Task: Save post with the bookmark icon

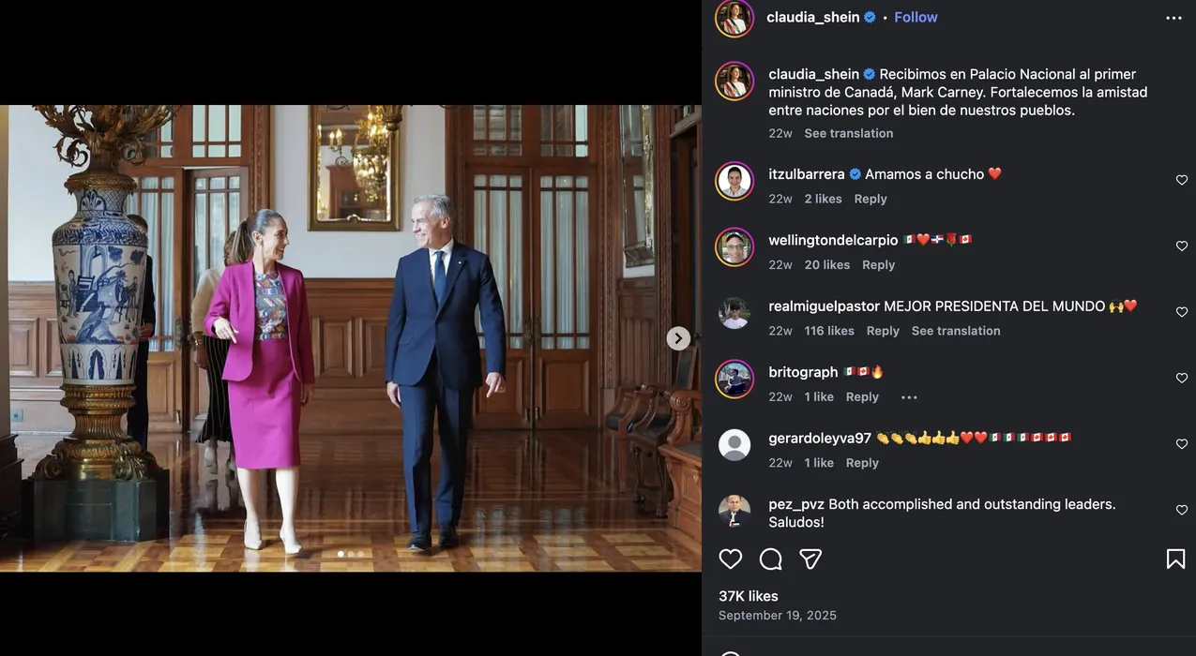Action: pos(1175,559)
